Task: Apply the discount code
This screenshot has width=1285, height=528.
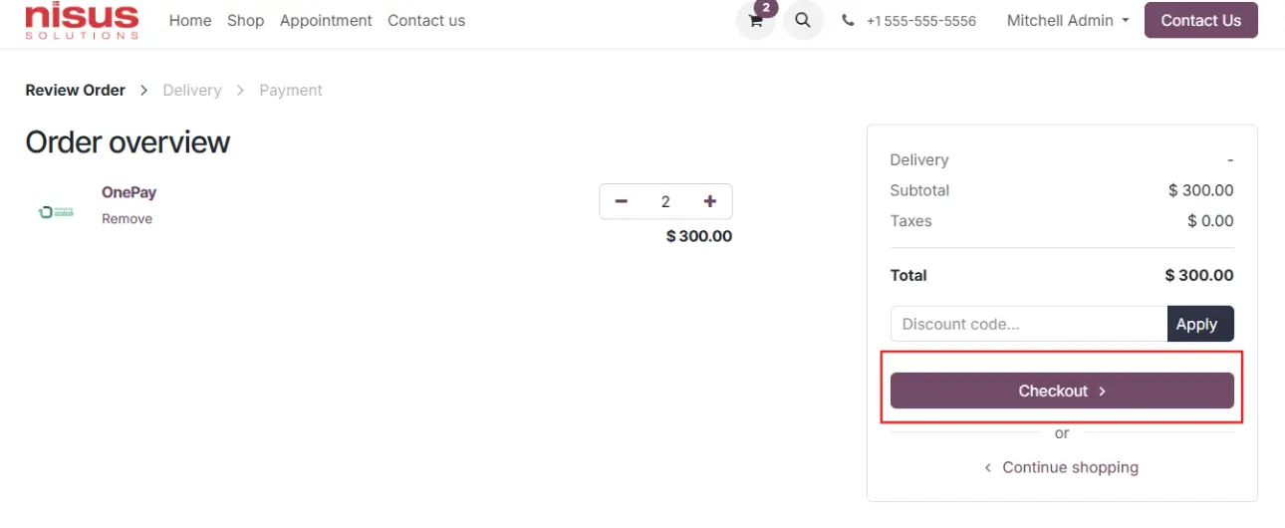Action: [1200, 324]
